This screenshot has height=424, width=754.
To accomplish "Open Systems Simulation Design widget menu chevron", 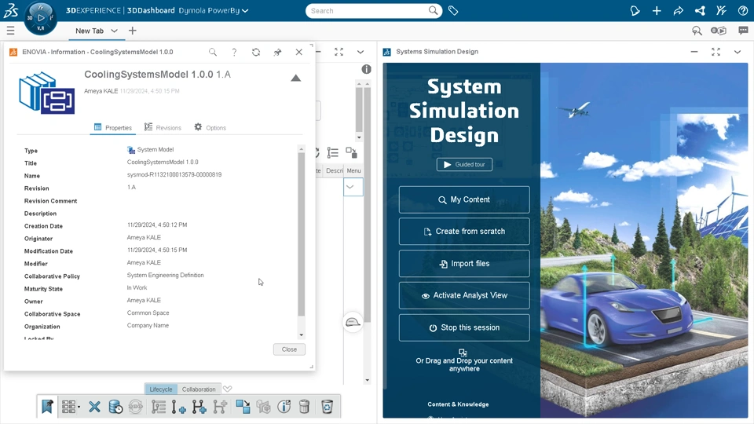I will (738, 52).
